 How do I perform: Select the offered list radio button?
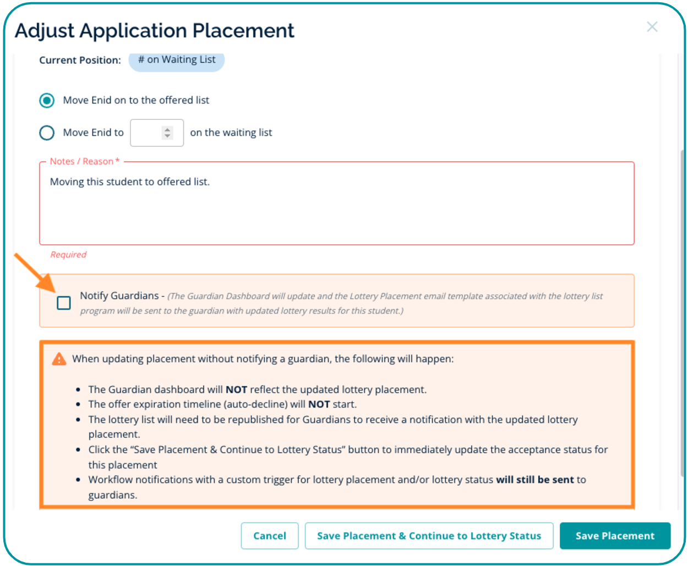tap(47, 101)
